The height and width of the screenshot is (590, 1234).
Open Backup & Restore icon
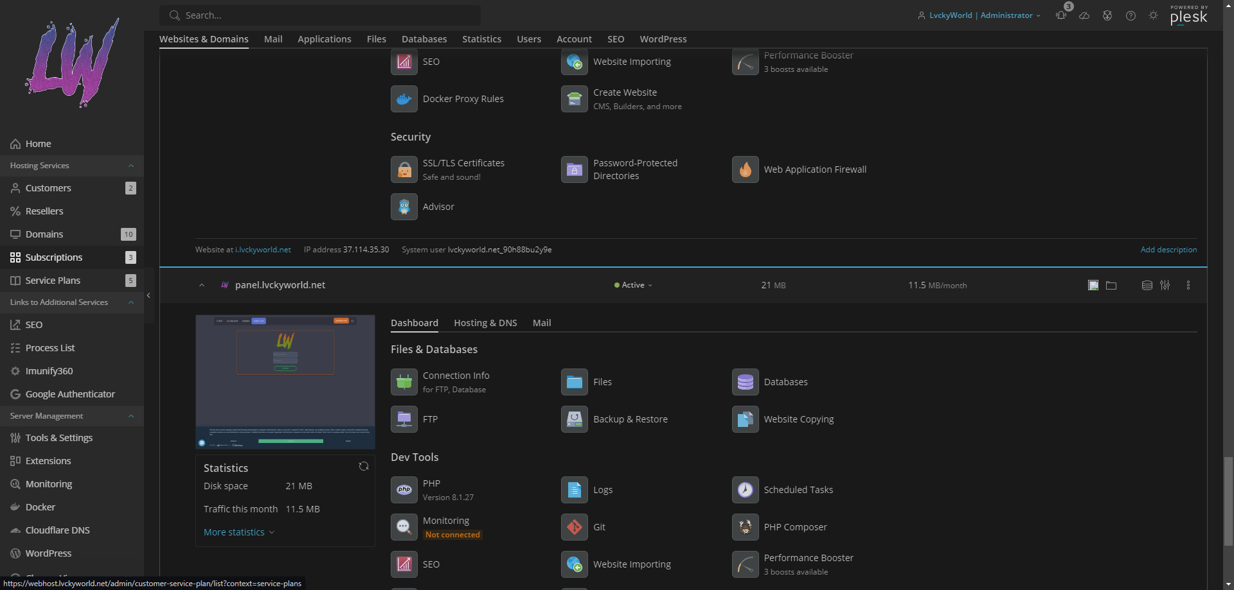(x=574, y=419)
